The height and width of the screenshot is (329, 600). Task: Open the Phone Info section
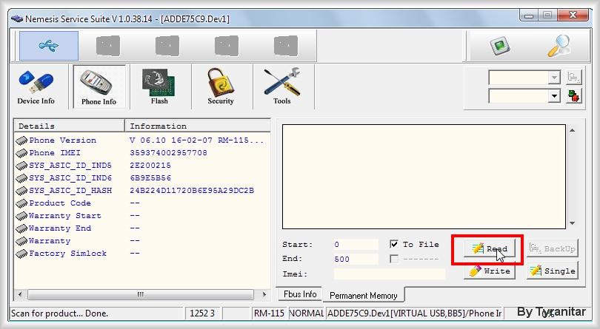99,87
